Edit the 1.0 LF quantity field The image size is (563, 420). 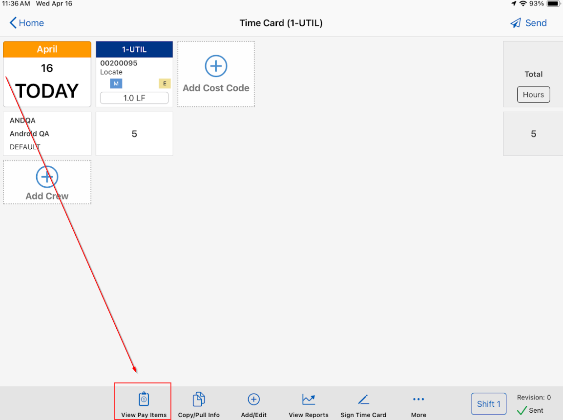tap(134, 98)
